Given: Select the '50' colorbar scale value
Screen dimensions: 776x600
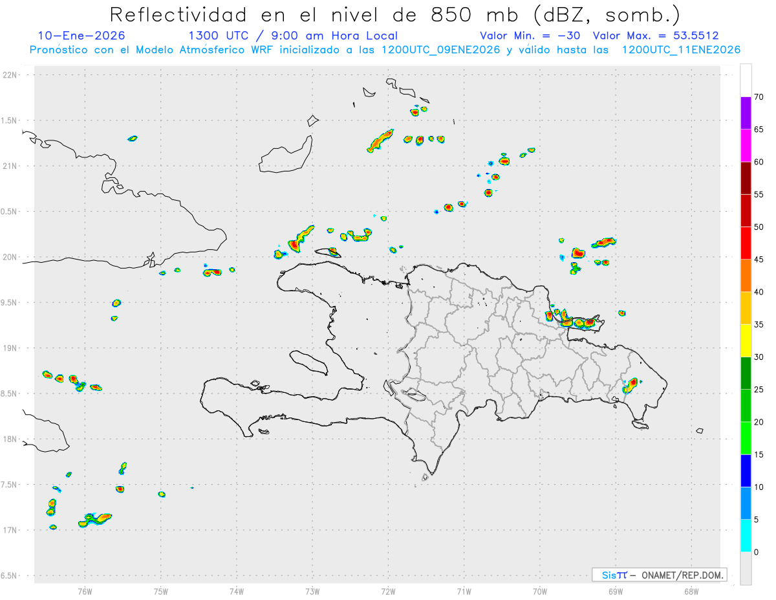Looking at the screenshot, I should click(x=759, y=227).
